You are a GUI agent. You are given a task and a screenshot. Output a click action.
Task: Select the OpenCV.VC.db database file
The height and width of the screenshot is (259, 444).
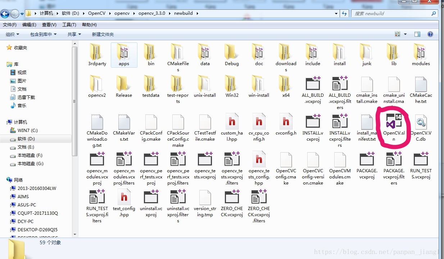click(421, 128)
